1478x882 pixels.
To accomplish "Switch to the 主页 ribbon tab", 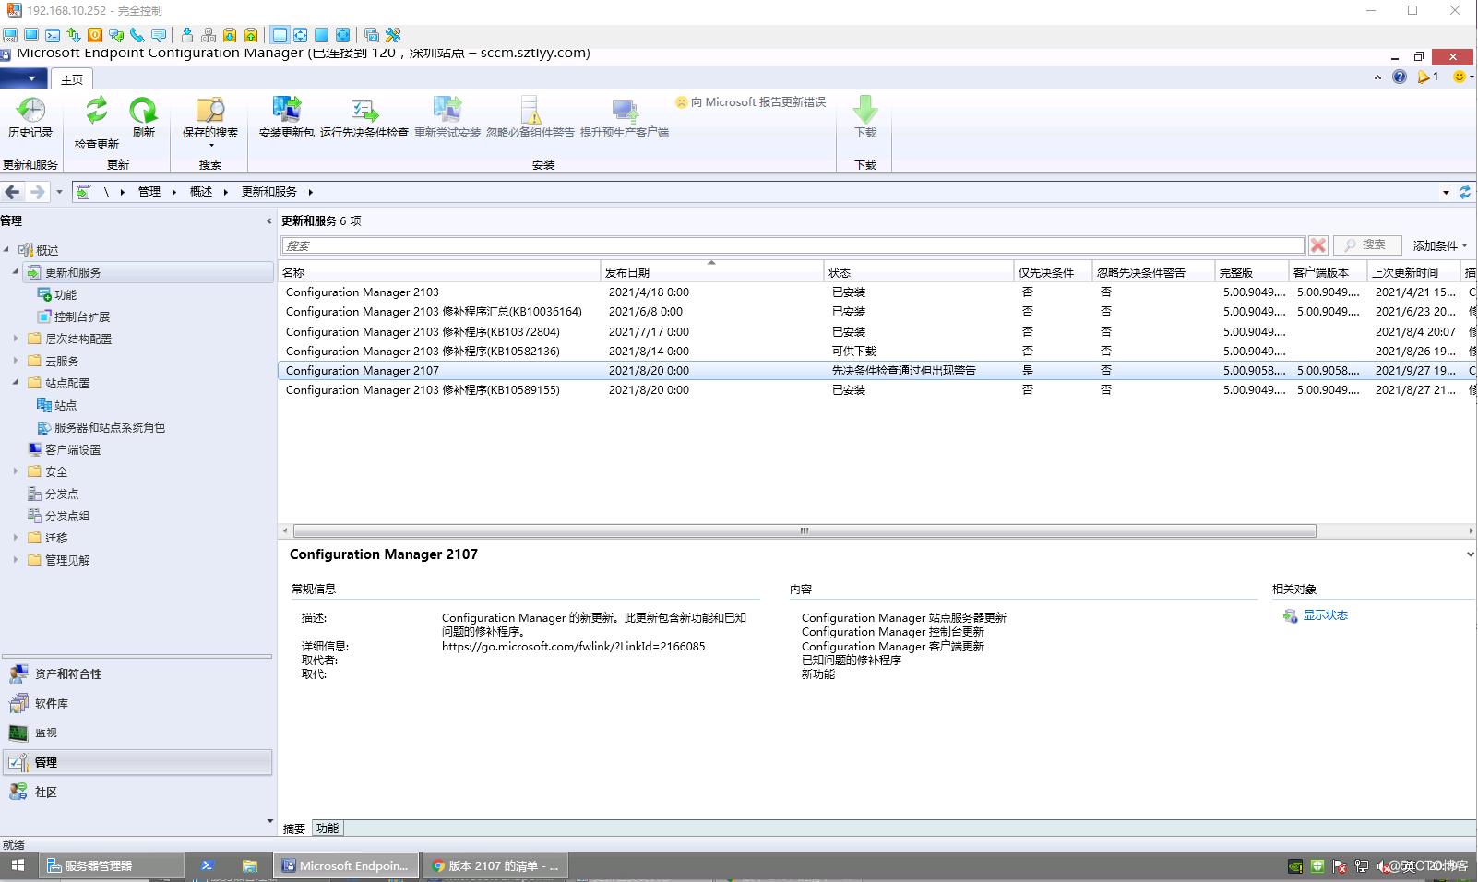I will pyautogui.click(x=71, y=79).
